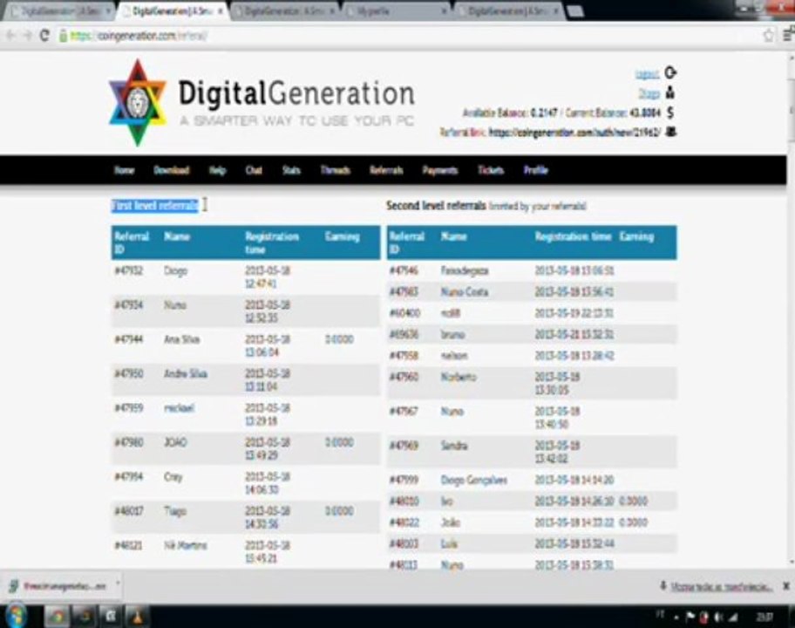Click second-level referral name Diogo Gonçalves
This screenshot has height=628, width=795.
[x=474, y=480]
